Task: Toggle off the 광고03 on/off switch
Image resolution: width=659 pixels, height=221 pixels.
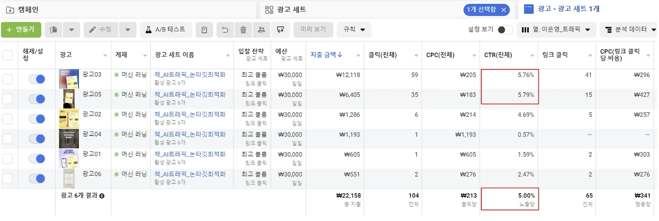Action: coord(37,79)
